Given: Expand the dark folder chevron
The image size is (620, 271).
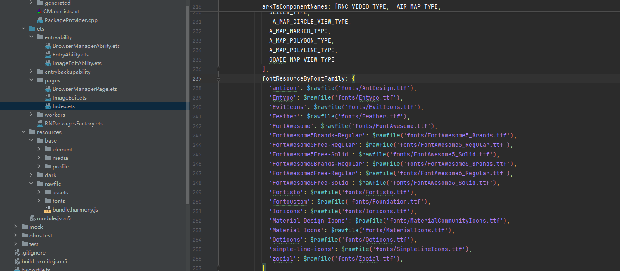Looking at the screenshot, I should (x=31, y=175).
